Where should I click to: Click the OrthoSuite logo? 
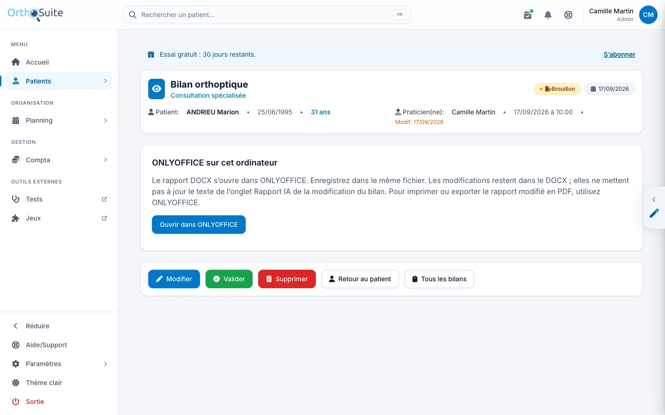click(35, 14)
